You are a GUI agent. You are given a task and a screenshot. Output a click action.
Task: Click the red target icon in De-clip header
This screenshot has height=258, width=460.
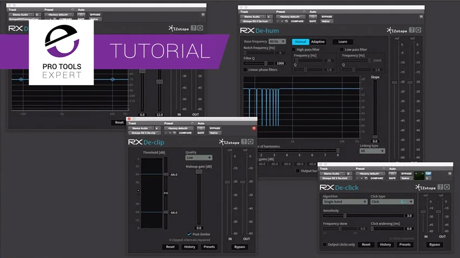tap(254, 128)
